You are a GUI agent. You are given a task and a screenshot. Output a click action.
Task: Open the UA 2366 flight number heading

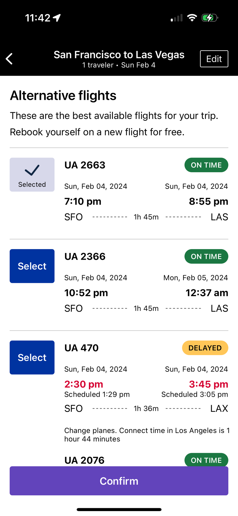(85, 257)
